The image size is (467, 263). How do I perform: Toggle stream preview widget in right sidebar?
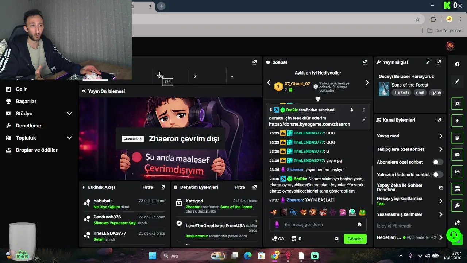[457, 103]
